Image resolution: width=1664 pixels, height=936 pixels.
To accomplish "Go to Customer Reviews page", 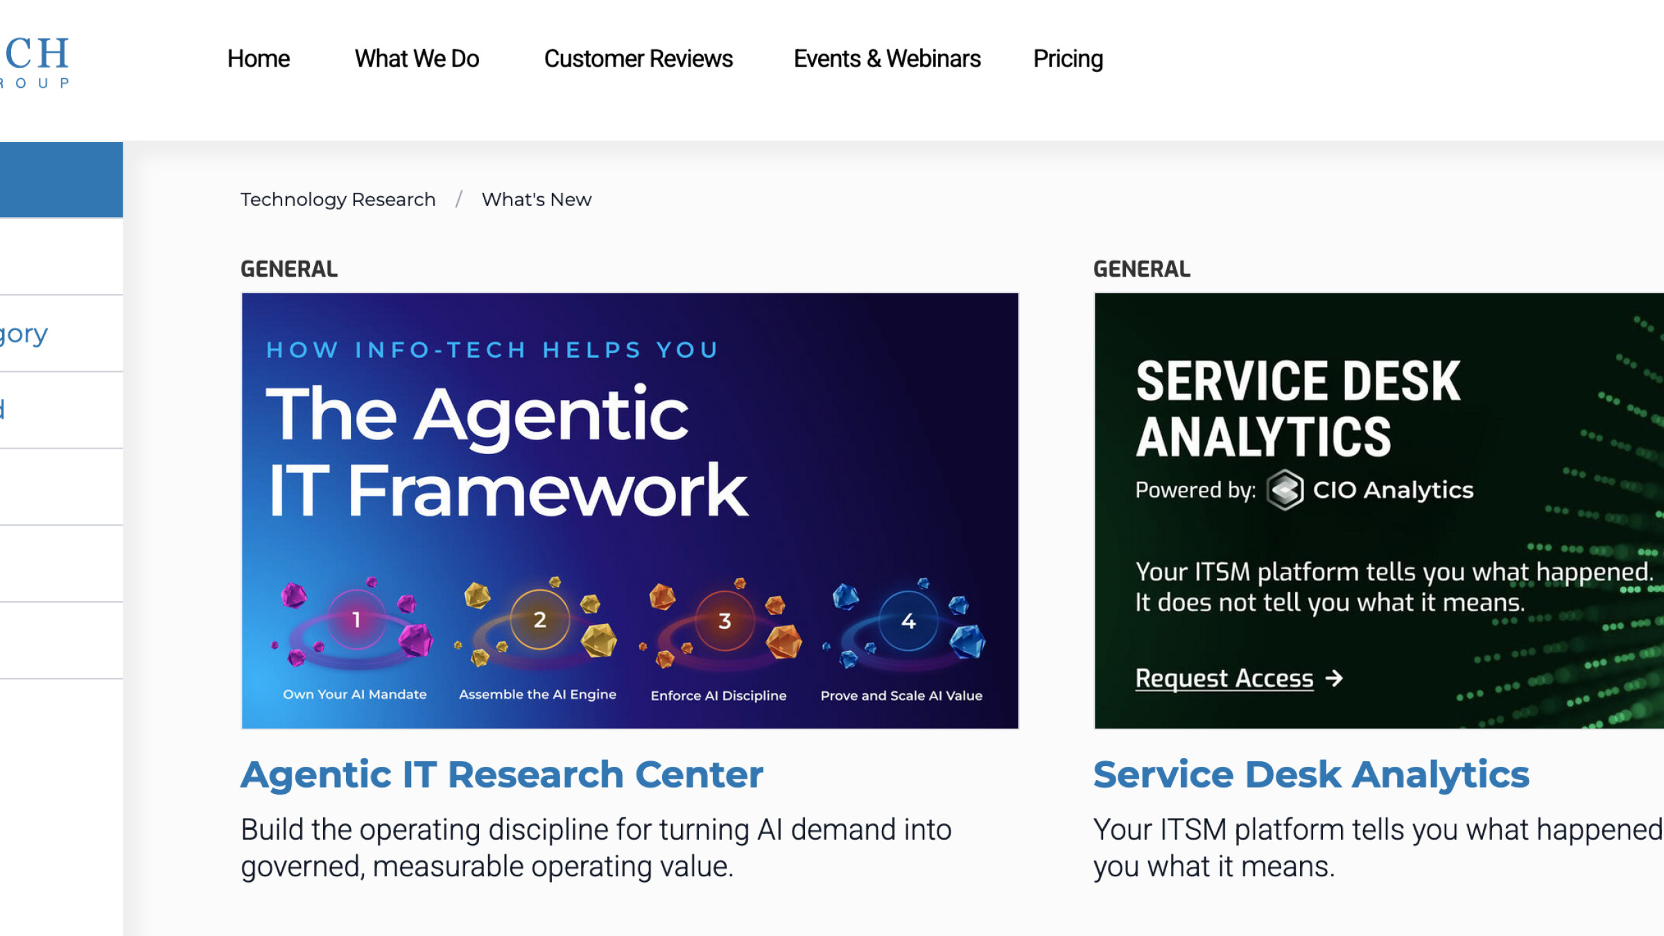I will (x=638, y=59).
